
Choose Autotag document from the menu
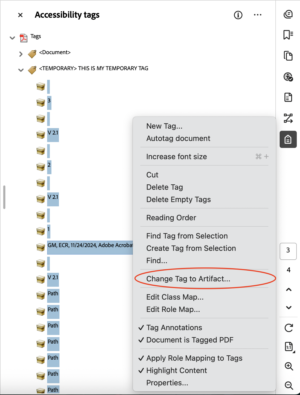click(178, 138)
